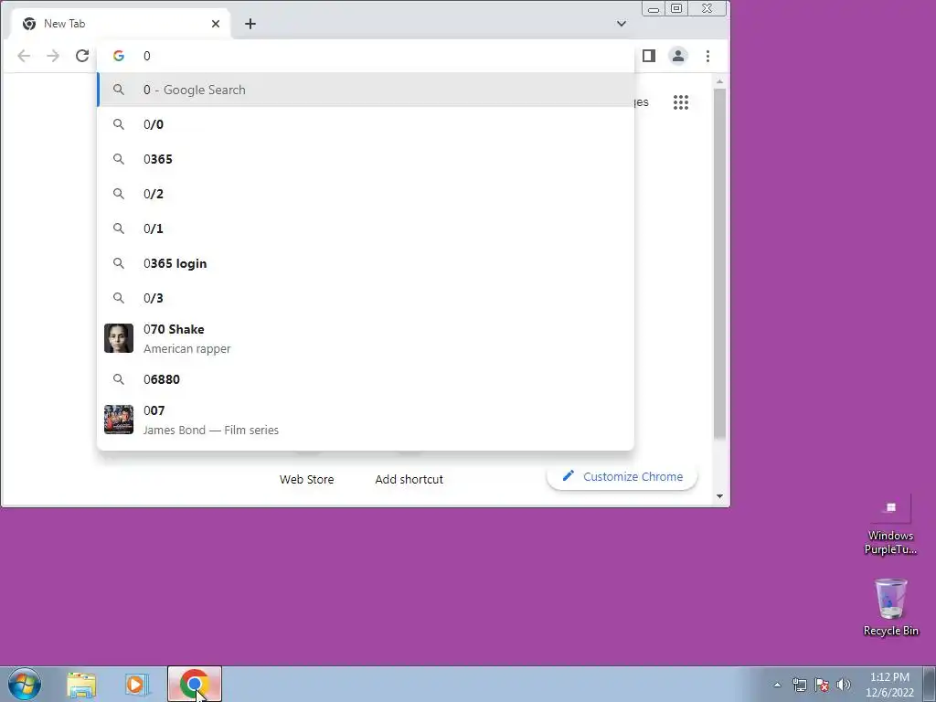Reload the current page
The width and height of the screenshot is (936, 702).
82,56
